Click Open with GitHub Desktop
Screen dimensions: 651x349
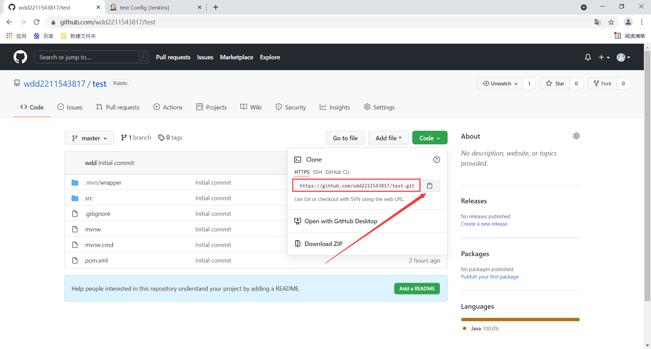(x=341, y=221)
